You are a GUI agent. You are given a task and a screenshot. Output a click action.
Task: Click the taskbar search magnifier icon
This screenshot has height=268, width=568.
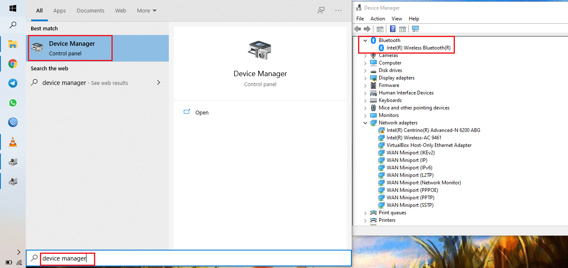click(13, 25)
